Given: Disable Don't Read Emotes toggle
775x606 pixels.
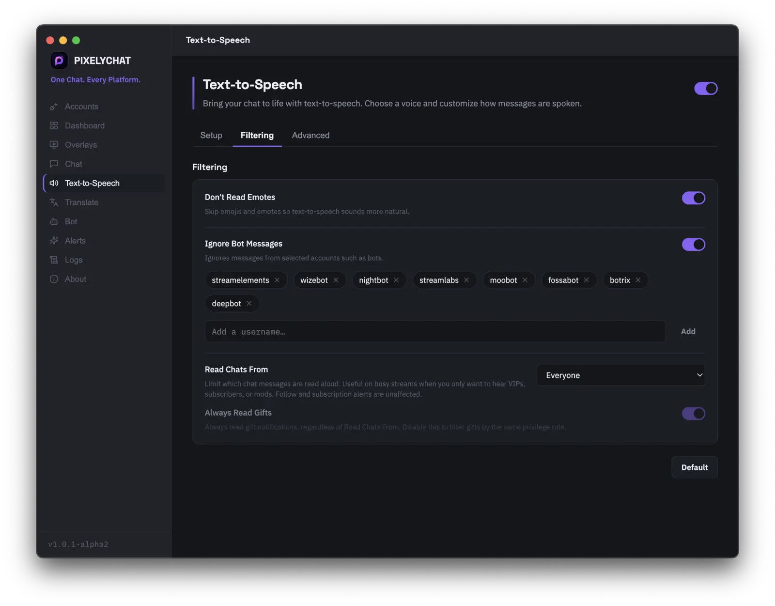Looking at the screenshot, I should (x=694, y=198).
